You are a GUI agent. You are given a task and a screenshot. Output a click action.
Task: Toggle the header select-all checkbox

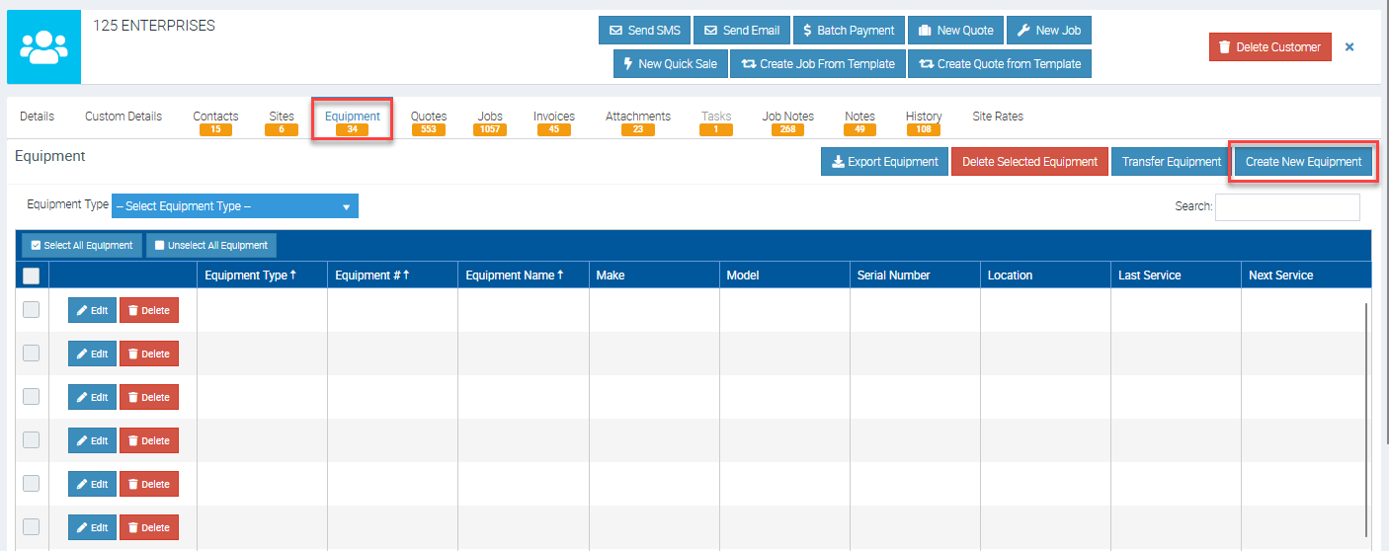pos(31,275)
